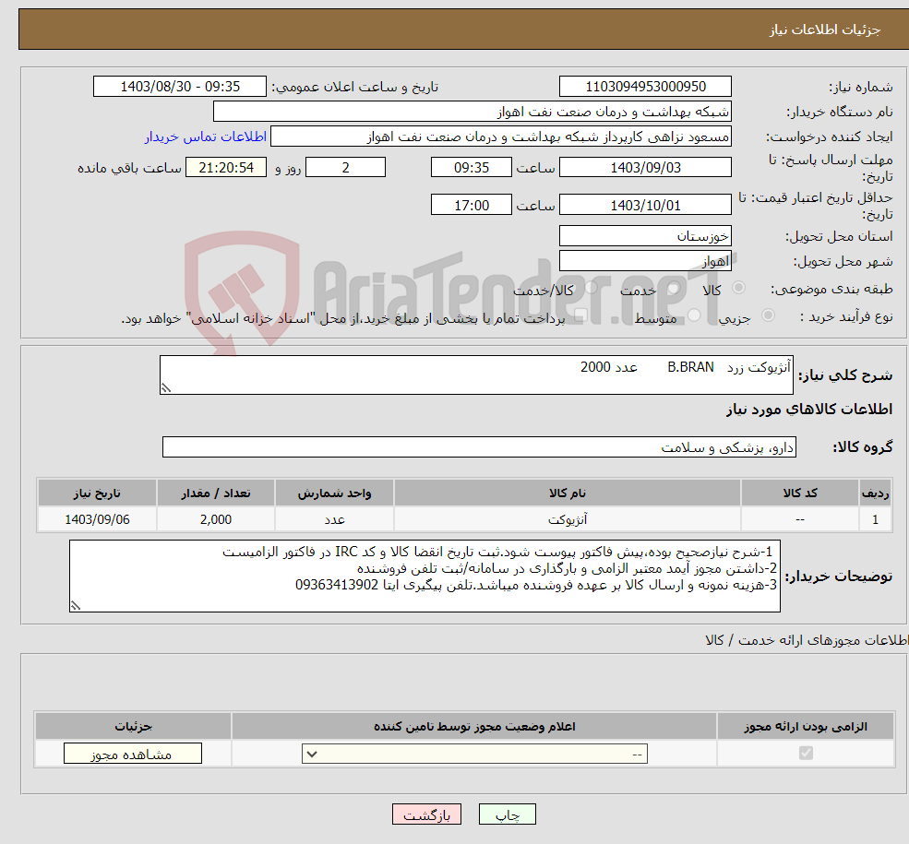
Task: Toggle the treasury documents payment checkbox
Action: 580,315
